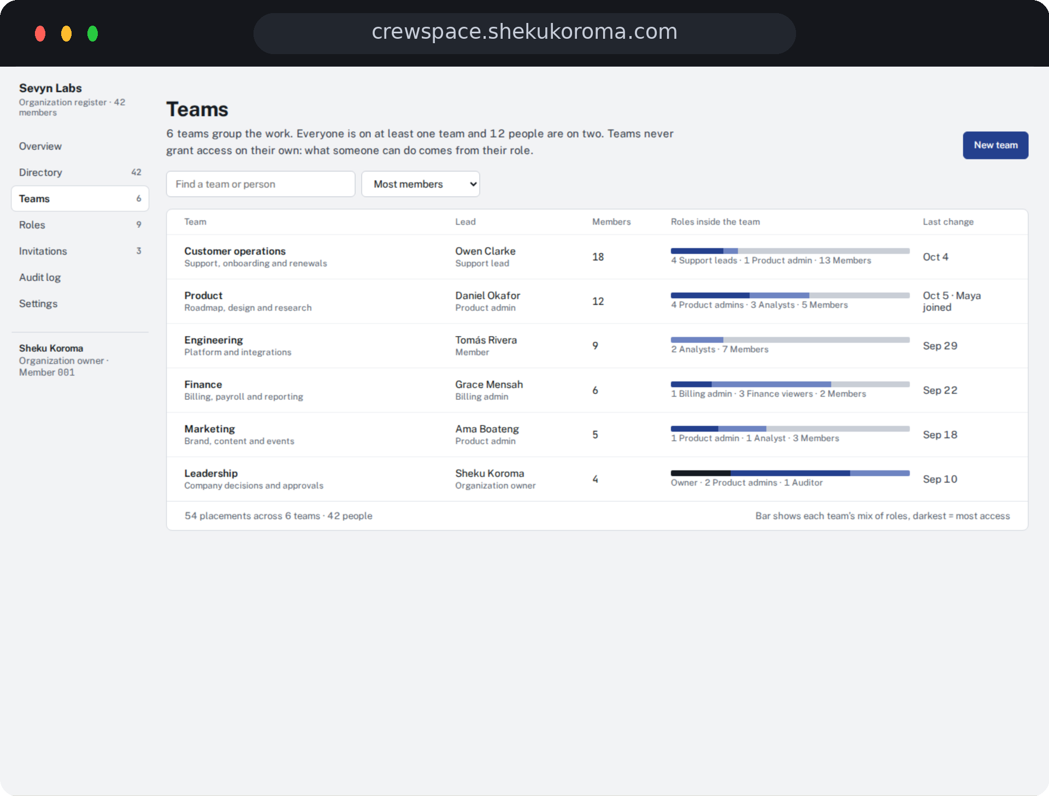Viewport: 1049px width, 796px height.
Task: Click the Team column header
Action: [x=195, y=222]
